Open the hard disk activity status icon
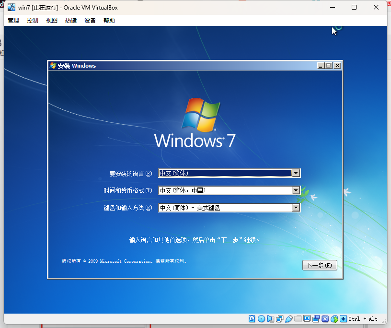 coord(251,318)
